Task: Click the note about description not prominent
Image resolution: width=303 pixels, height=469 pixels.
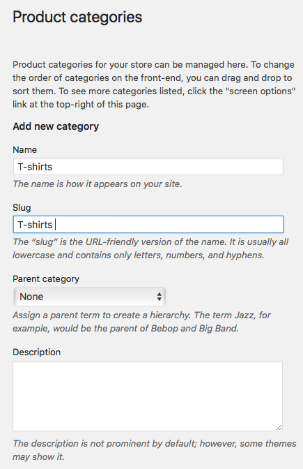Action: click(x=155, y=450)
